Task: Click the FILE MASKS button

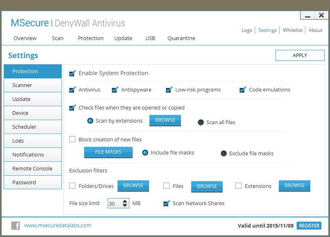Action: pos(108,152)
